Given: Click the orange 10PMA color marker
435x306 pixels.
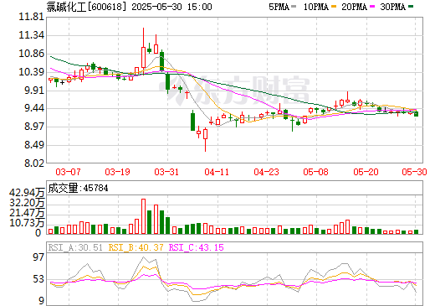Looking at the screenshot, I should pos(334,7).
